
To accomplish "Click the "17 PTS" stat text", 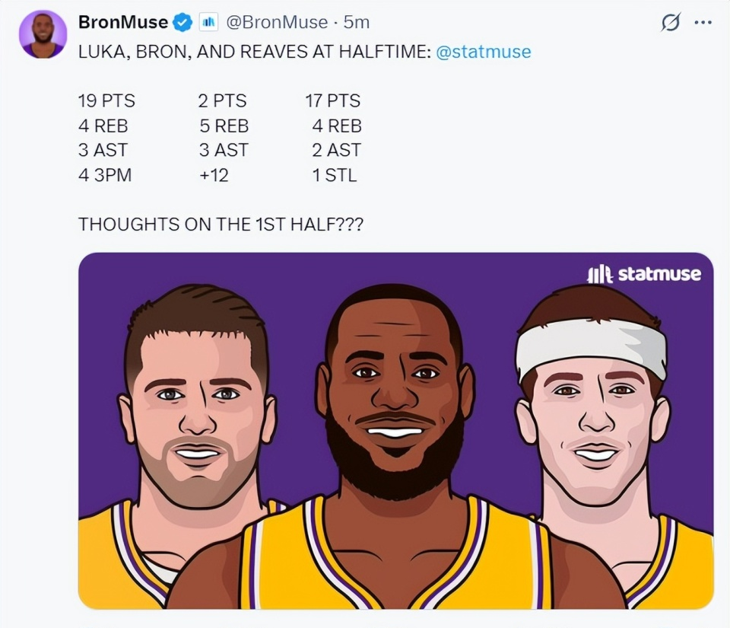I will tap(333, 100).
